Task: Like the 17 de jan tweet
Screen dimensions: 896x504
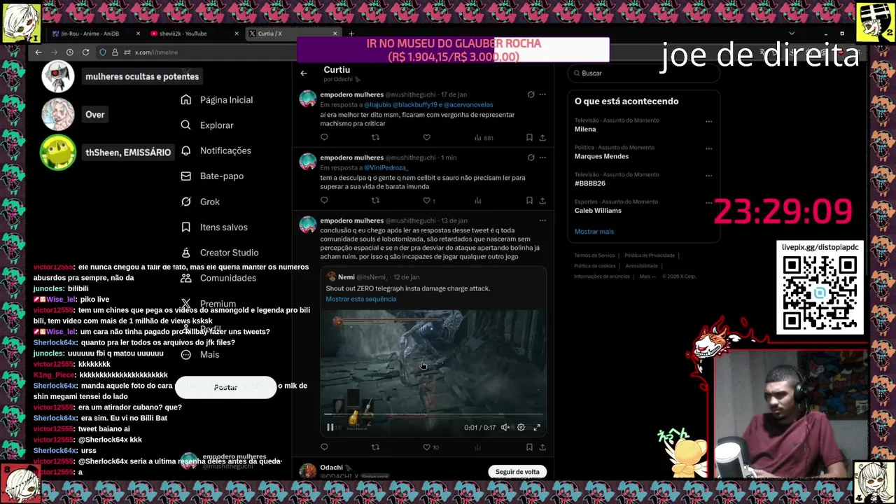Action: tap(426, 138)
